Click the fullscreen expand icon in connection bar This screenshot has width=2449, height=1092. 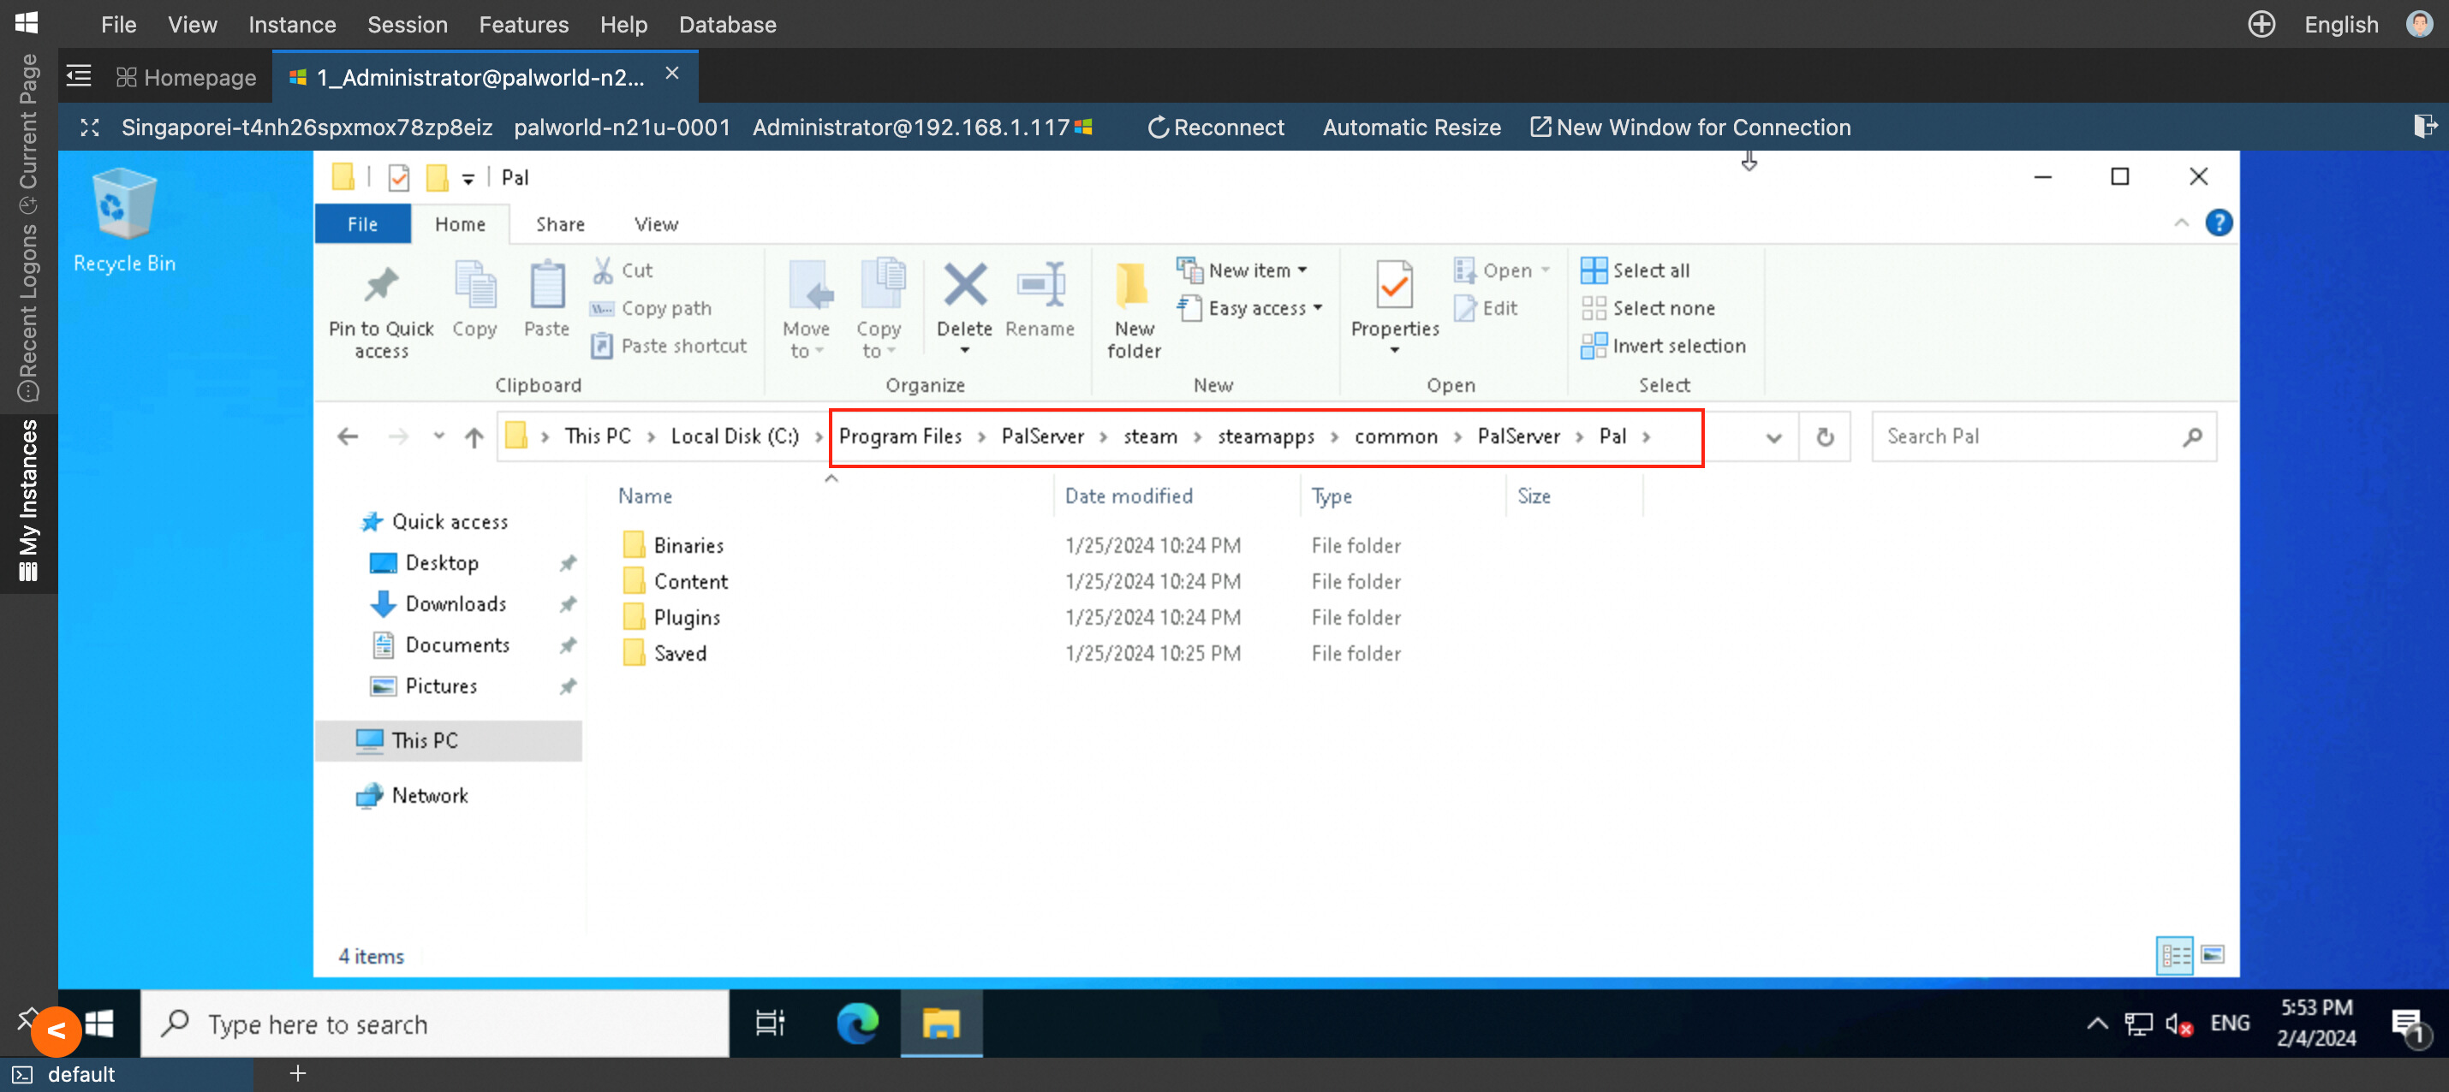click(88, 128)
